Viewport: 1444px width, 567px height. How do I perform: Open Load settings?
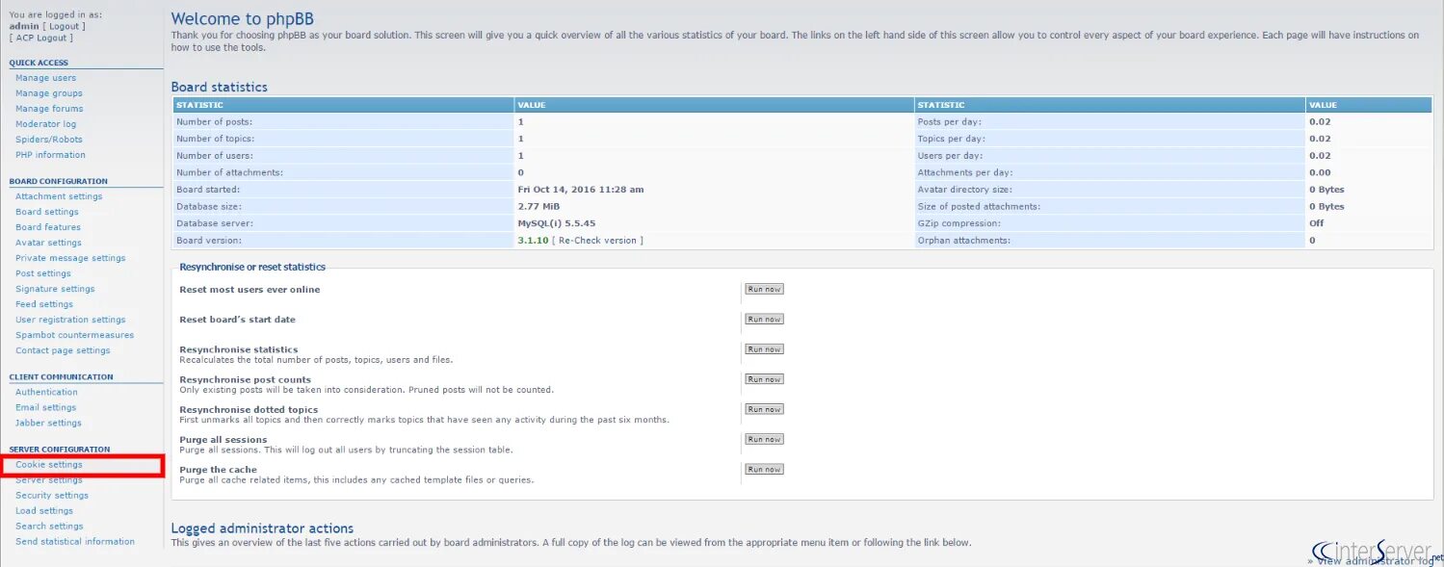44,511
